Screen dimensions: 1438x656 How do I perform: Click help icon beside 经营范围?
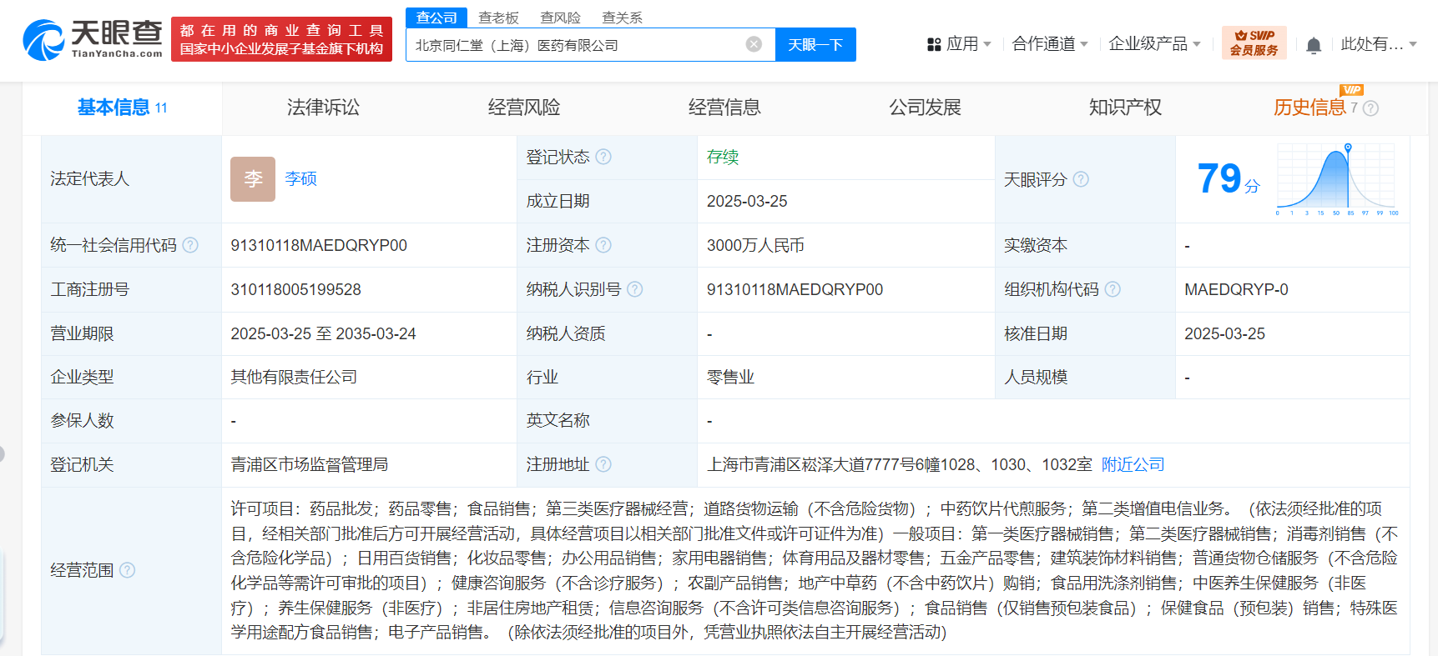[127, 570]
